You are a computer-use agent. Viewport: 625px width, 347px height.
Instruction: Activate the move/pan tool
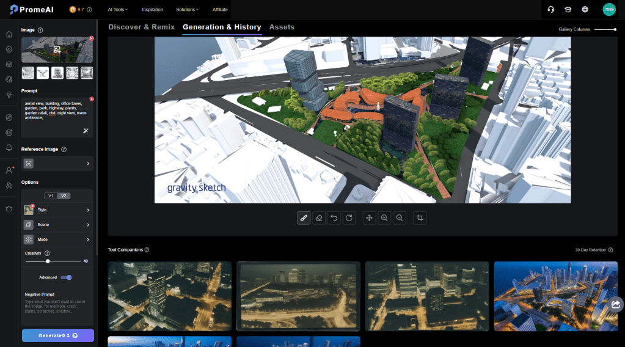369,218
